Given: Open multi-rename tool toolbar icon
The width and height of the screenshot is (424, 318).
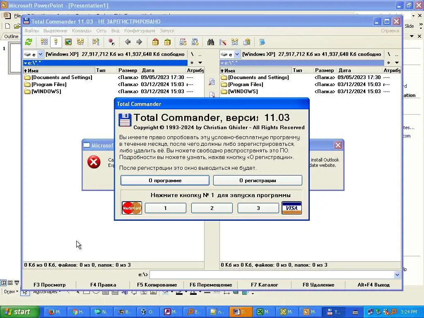Looking at the screenshot, I should coord(223,42).
